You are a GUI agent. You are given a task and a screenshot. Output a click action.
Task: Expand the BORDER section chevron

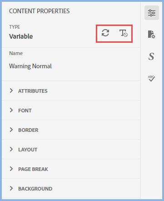tap(11, 130)
